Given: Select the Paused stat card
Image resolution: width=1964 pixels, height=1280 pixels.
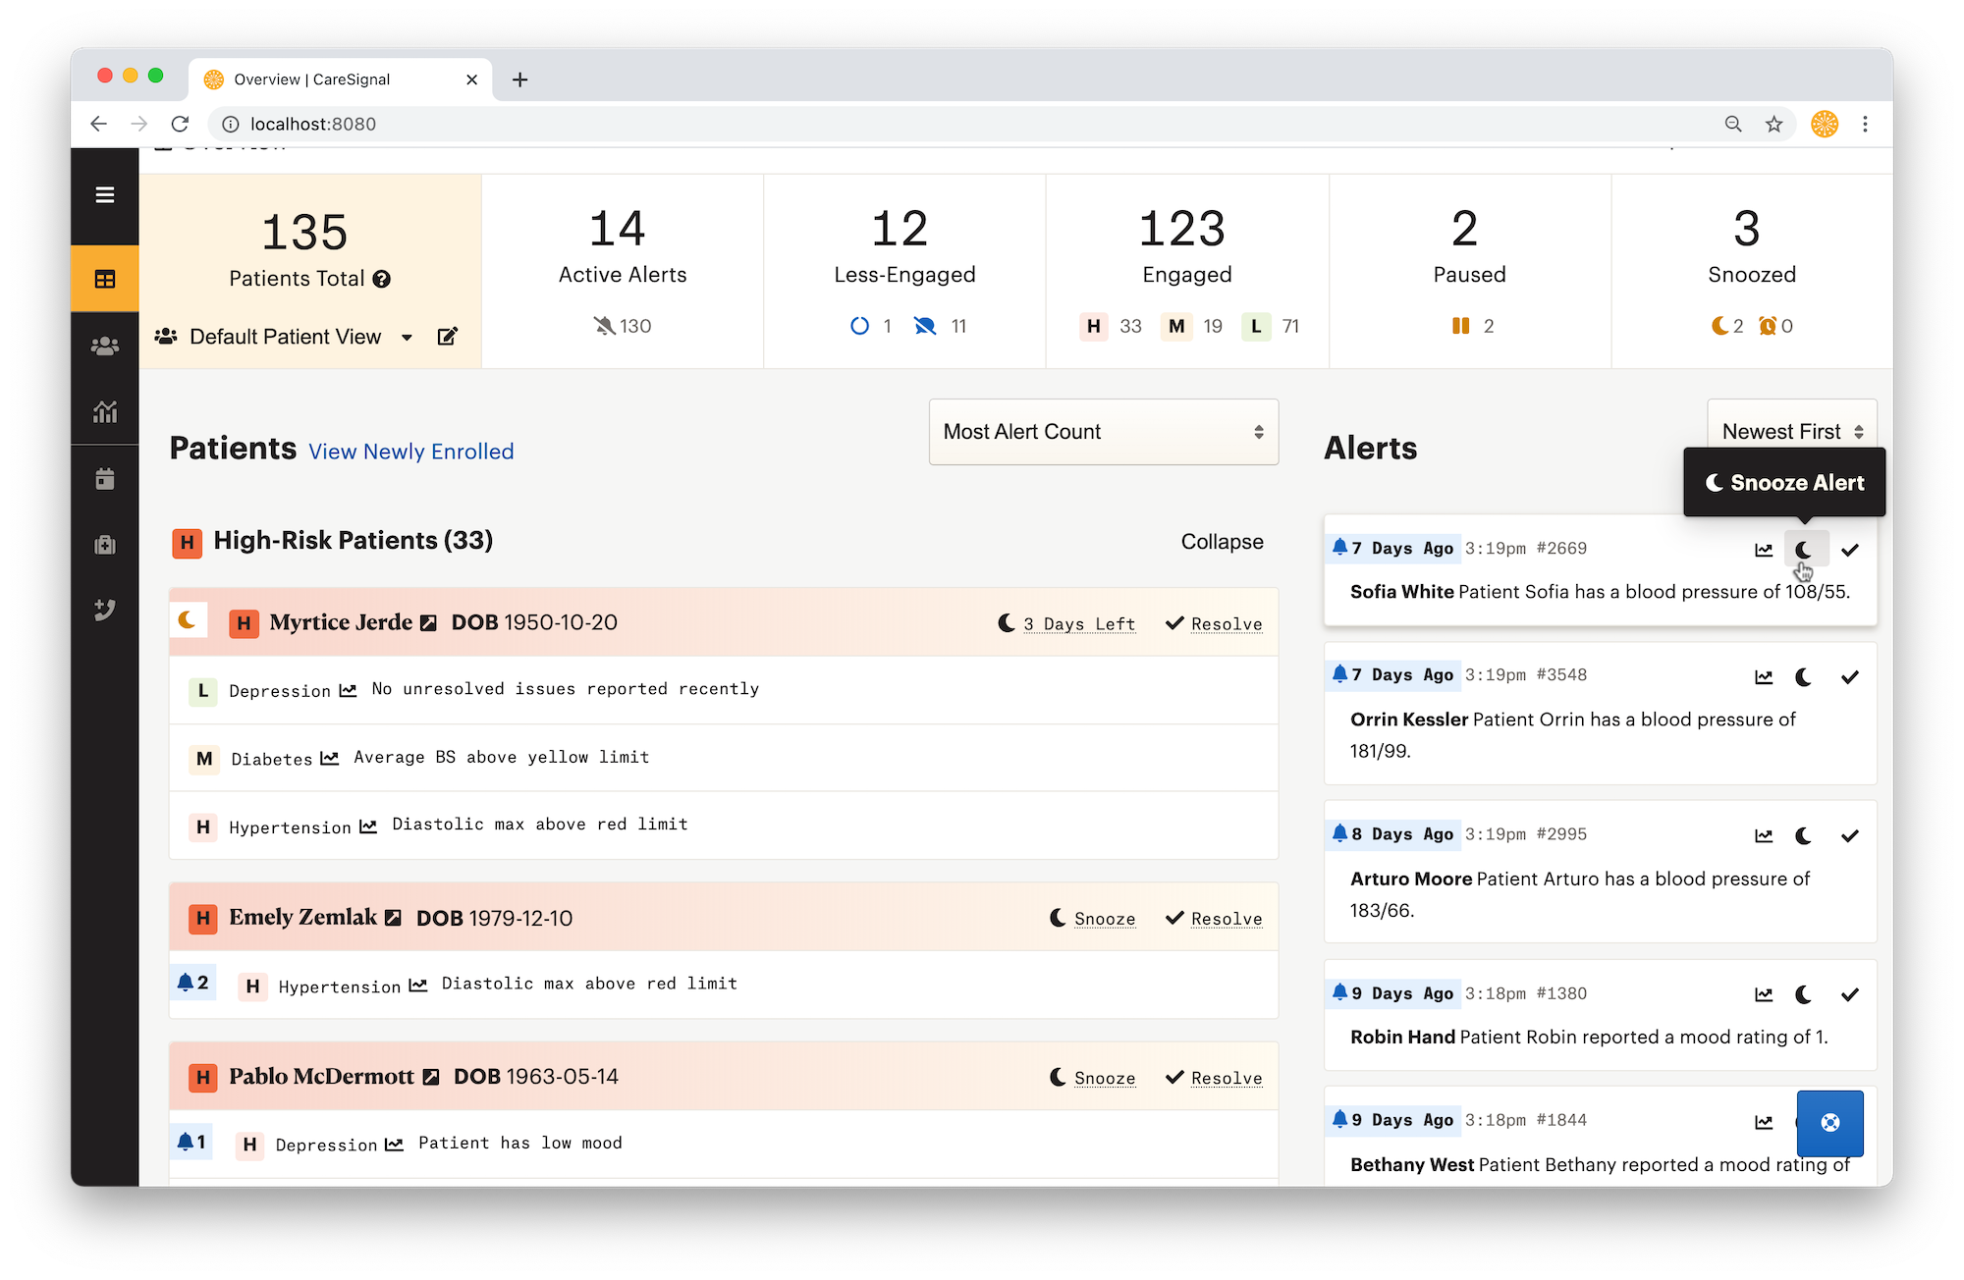Looking at the screenshot, I should 1469,272.
